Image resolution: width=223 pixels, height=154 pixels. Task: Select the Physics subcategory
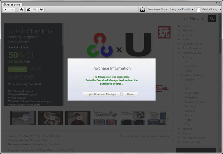(x=190, y=115)
